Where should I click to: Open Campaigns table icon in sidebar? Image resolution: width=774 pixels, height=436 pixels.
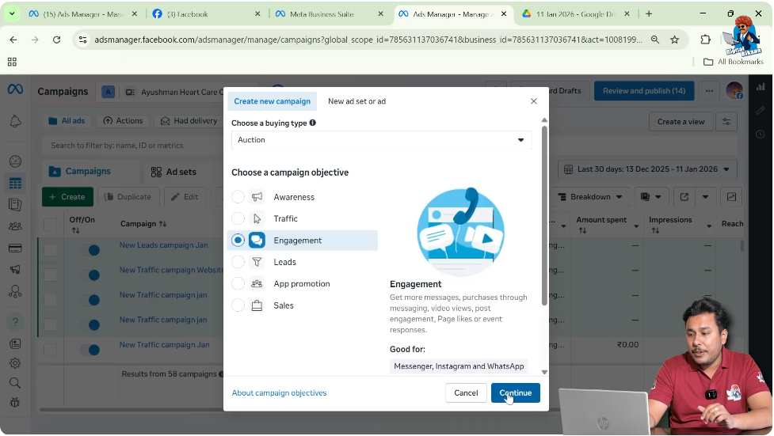click(15, 183)
